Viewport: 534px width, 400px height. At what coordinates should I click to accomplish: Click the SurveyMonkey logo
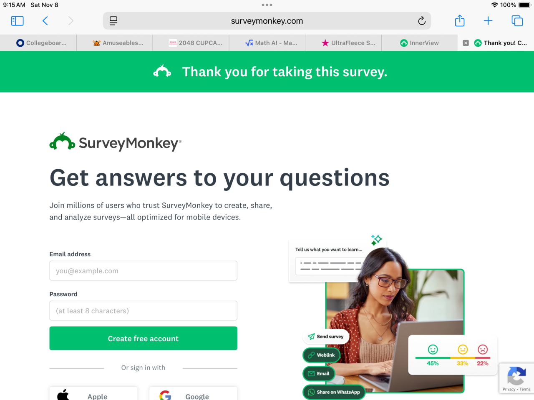pos(116,142)
